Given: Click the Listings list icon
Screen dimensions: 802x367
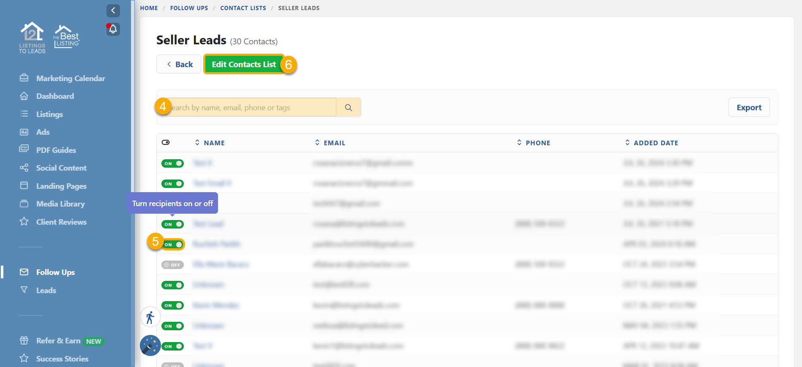Looking at the screenshot, I should point(24,114).
